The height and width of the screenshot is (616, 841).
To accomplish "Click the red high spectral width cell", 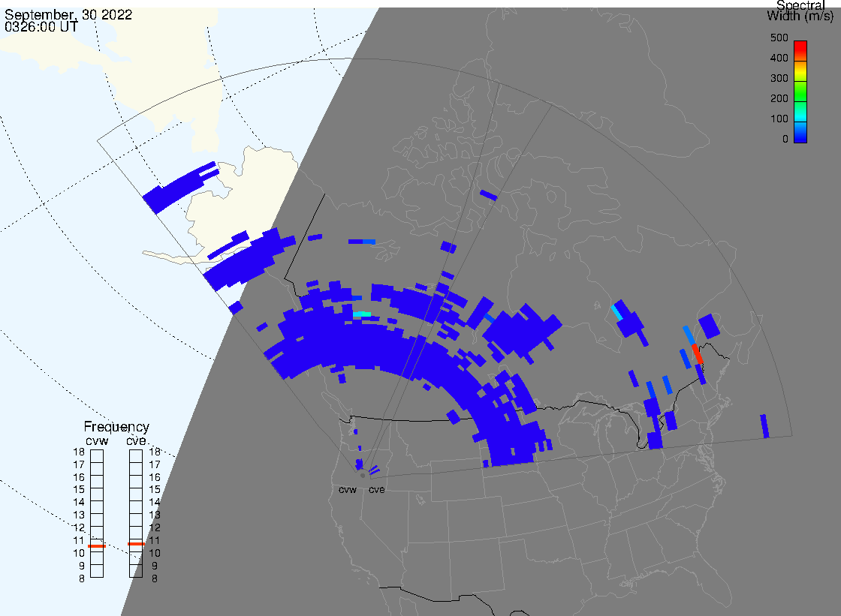I will coord(698,354).
